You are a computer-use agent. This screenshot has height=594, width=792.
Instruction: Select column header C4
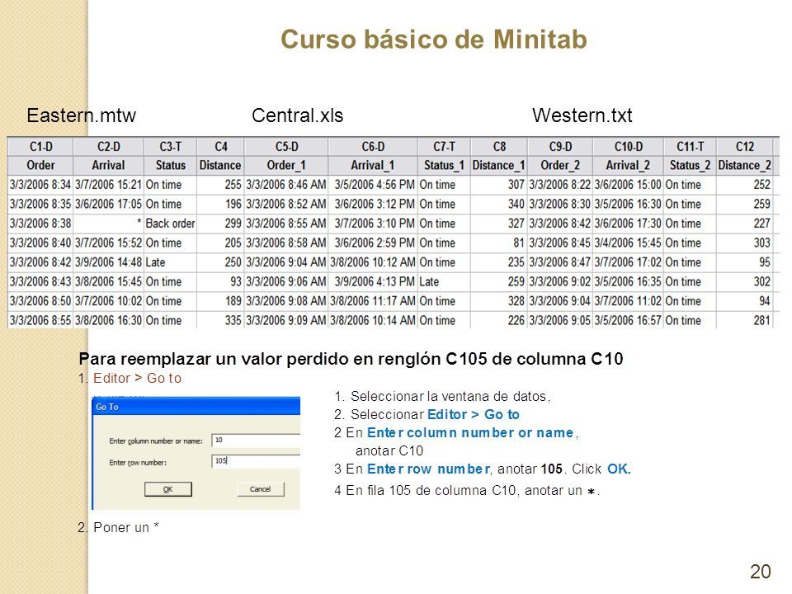[221, 147]
